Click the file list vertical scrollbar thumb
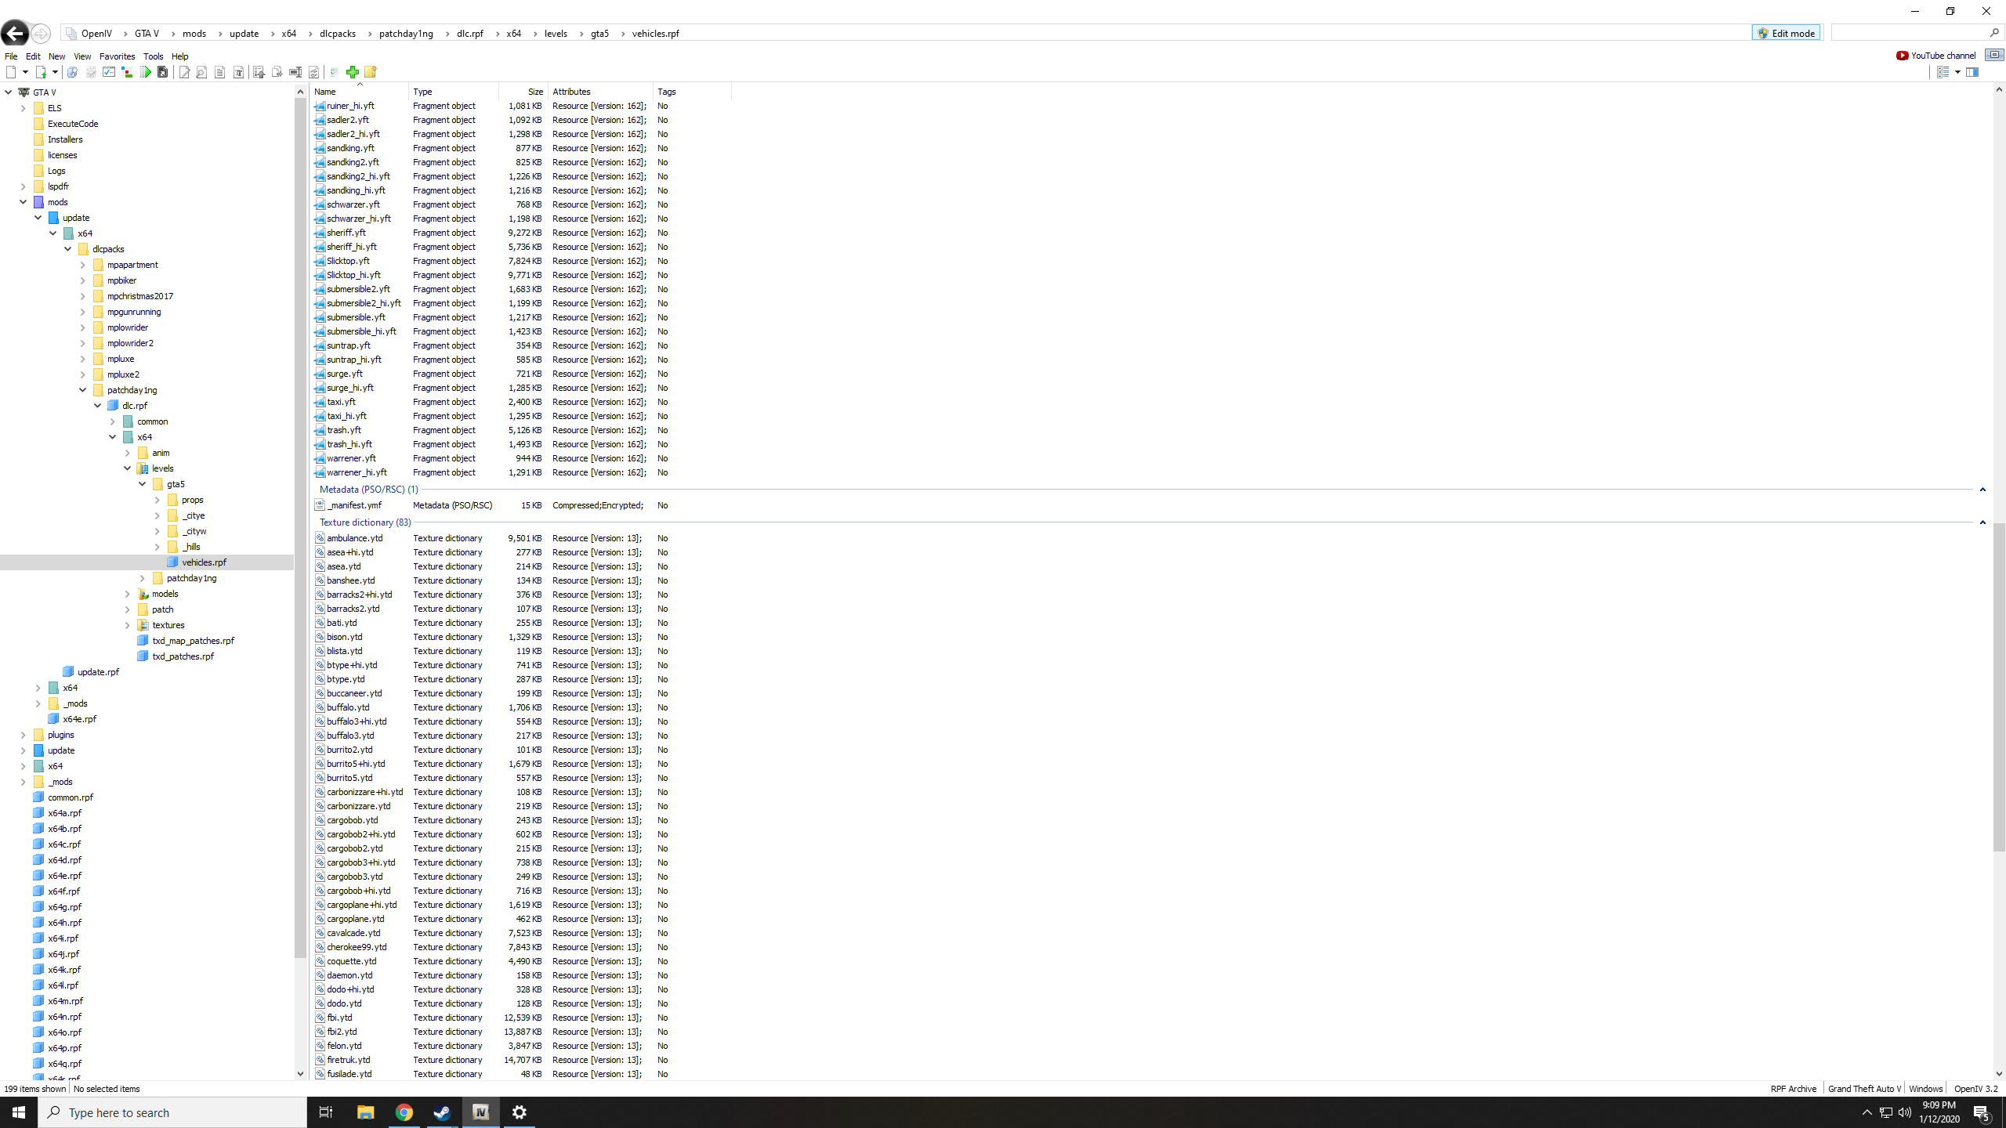The image size is (2006, 1128). coord(1999,685)
